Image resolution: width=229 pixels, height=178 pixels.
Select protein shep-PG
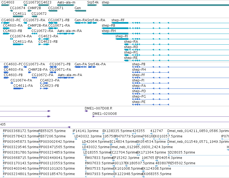(x=139, y=97)
